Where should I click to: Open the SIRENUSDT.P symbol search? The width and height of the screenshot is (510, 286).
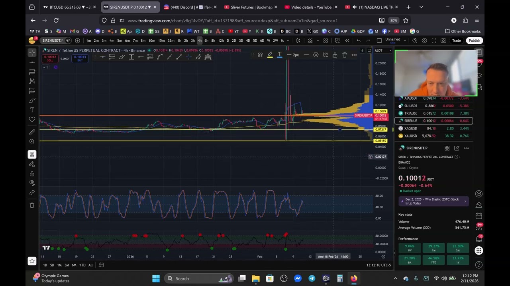(53, 41)
